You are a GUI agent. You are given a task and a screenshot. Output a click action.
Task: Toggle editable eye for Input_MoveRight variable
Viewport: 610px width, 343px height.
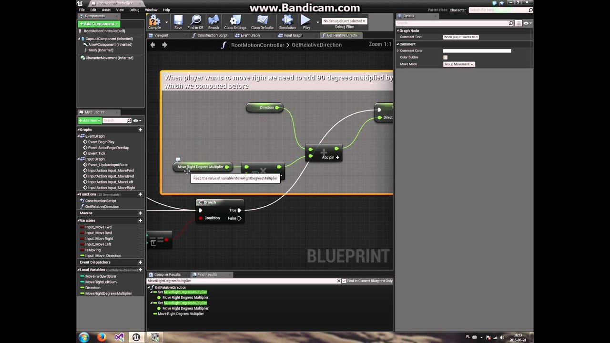141,239
